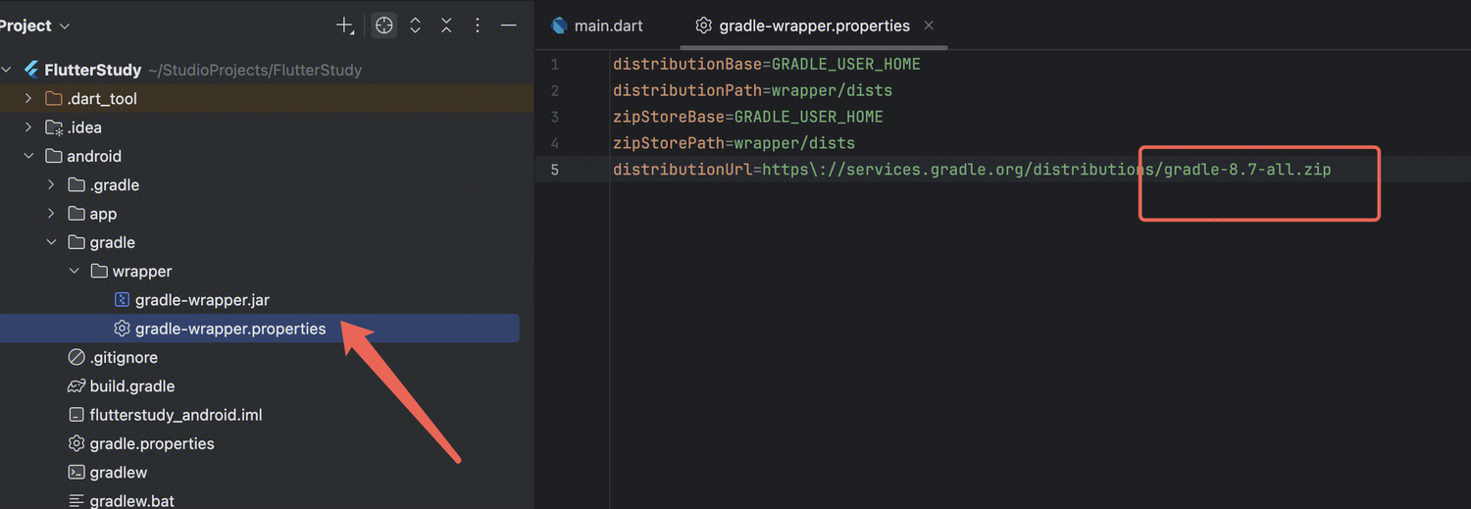Collapse the FlutterStudy root project node

(8, 71)
